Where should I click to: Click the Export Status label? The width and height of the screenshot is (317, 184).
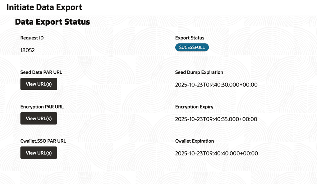click(x=190, y=38)
